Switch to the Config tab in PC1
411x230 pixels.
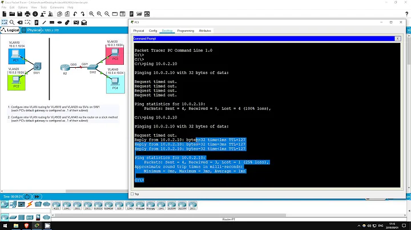[x=153, y=31]
